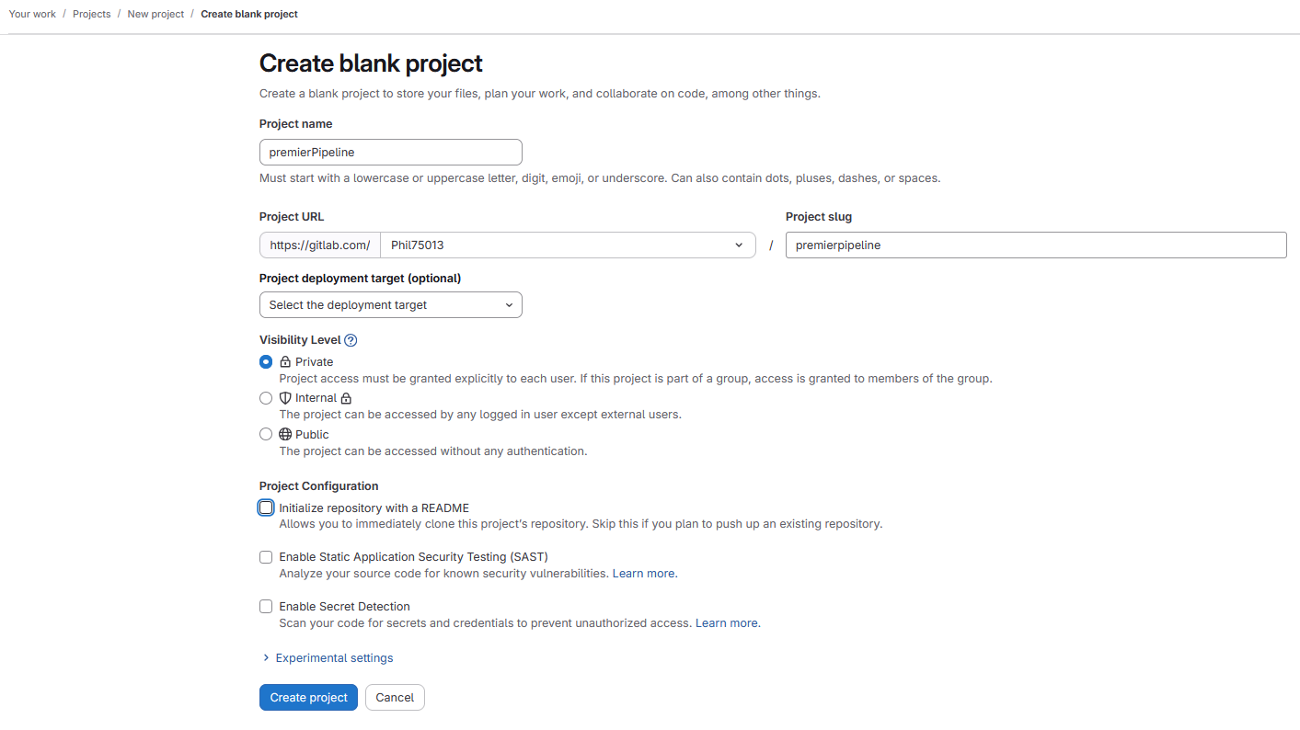This screenshot has height=730, width=1300.
Task: Navigate to Projects breadcrumb
Action: click(92, 15)
